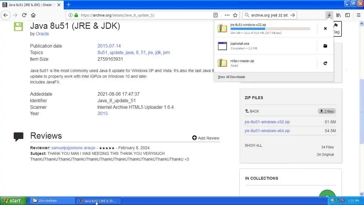Click the Java 8u51 (JRE & JDK) title
364x205 pixels.
[75, 26]
